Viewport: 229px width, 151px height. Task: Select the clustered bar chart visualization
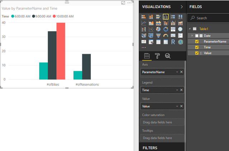(158, 17)
